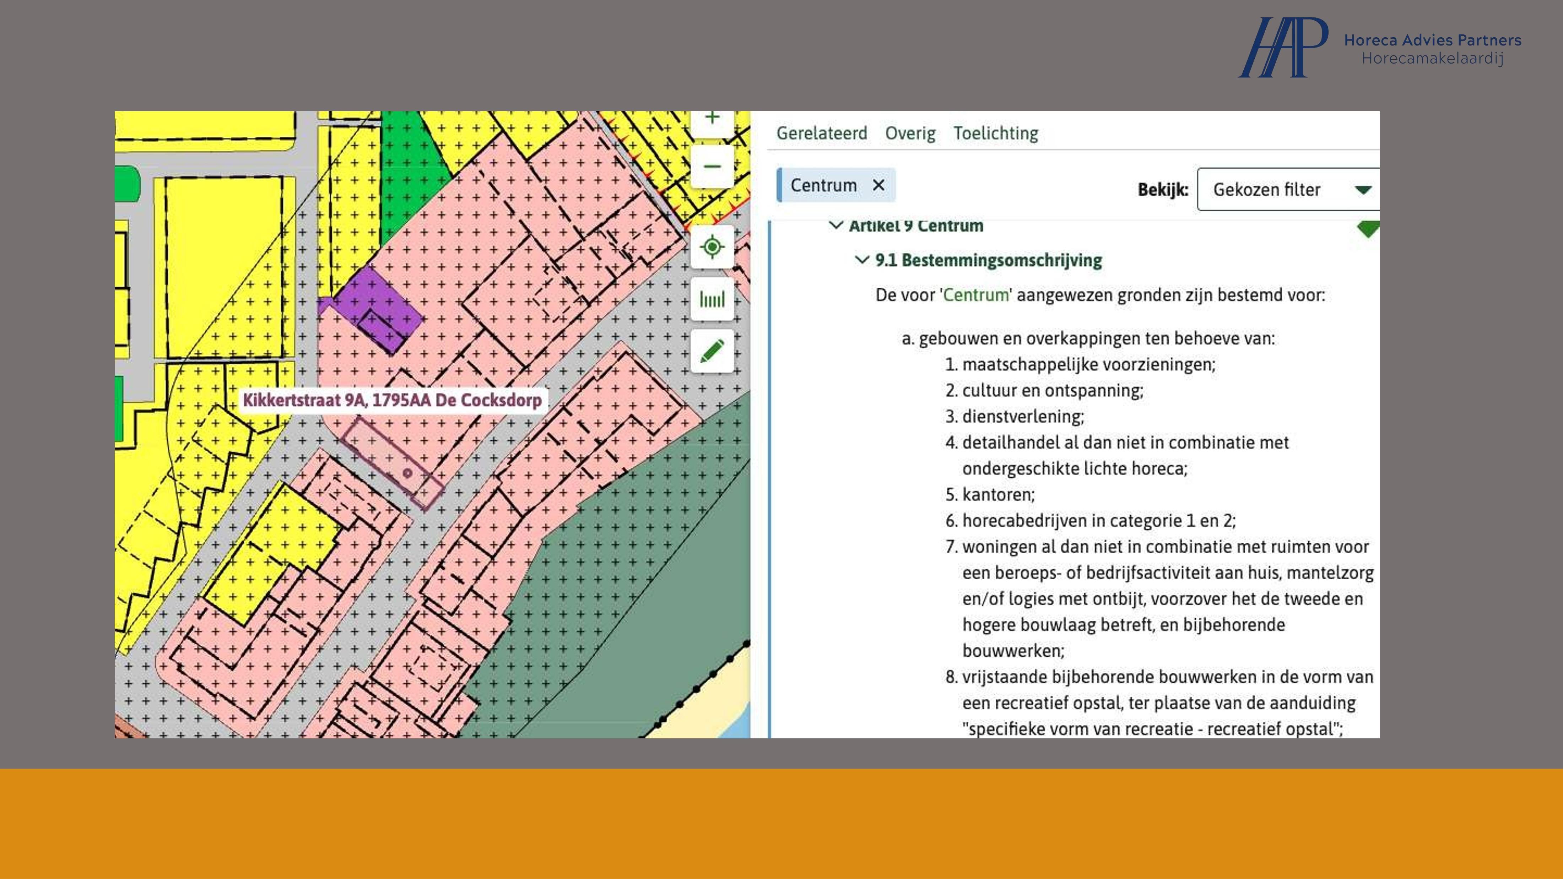Click the map zoom in plus button

point(712,119)
